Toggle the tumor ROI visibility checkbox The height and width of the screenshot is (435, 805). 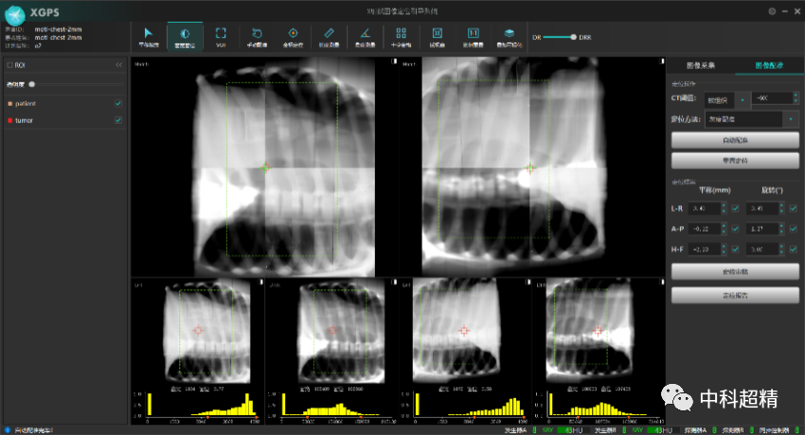118,120
